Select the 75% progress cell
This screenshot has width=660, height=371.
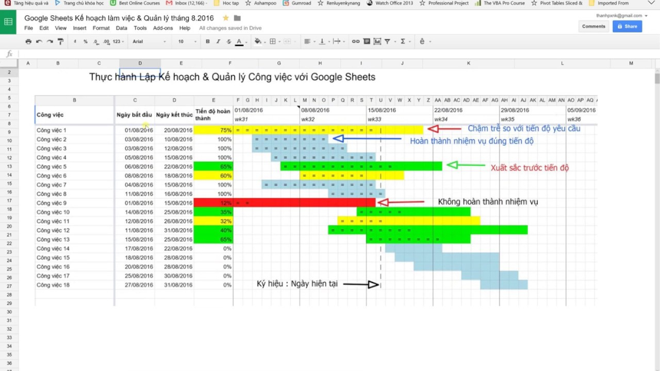(213, 130)
